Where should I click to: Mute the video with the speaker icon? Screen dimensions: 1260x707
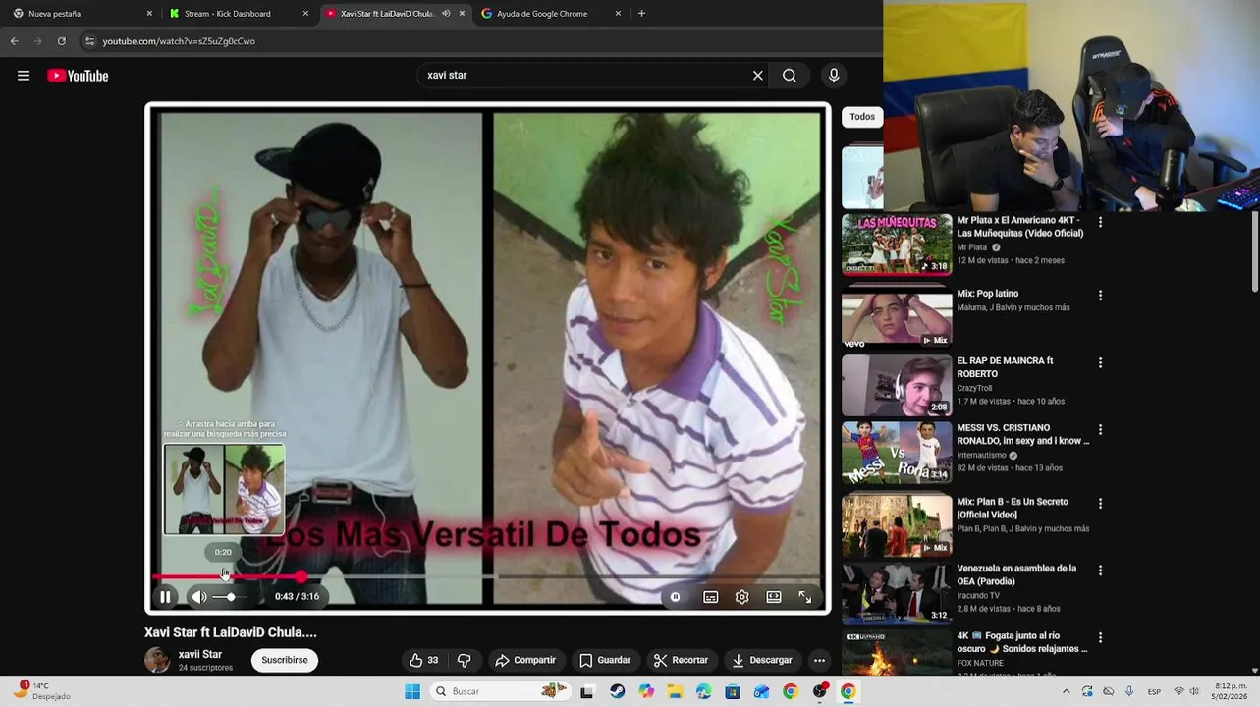[x=199, y=596]
